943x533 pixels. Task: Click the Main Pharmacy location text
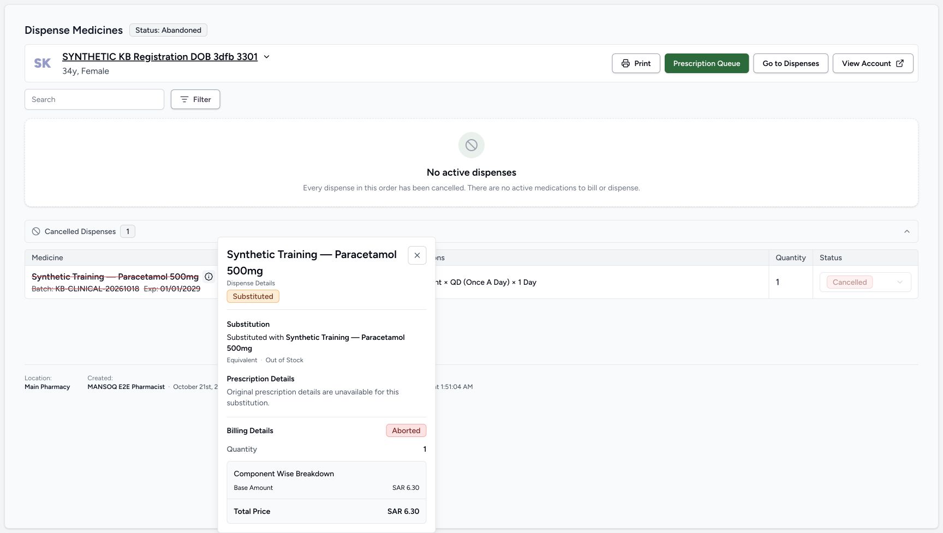point(47,387)
